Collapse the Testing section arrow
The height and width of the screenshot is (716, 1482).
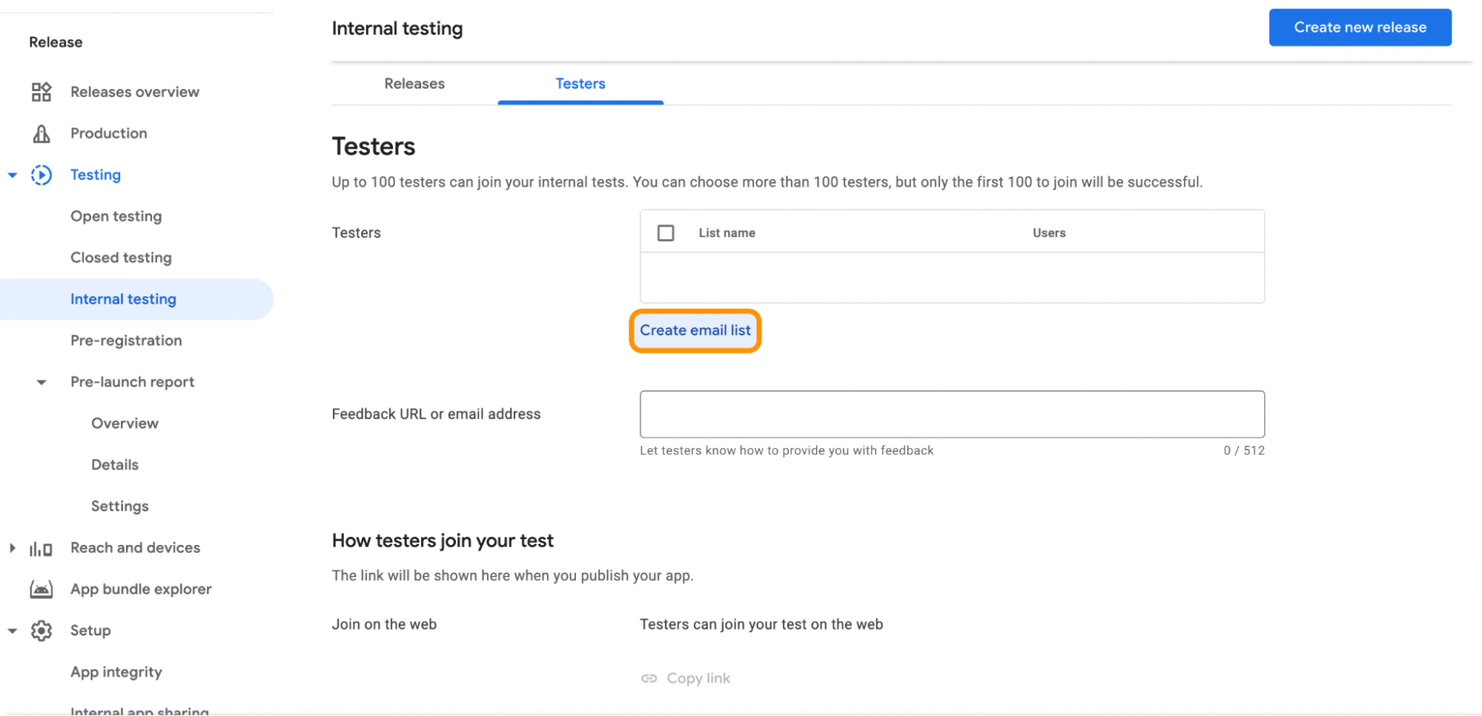(x=13, y=175)
